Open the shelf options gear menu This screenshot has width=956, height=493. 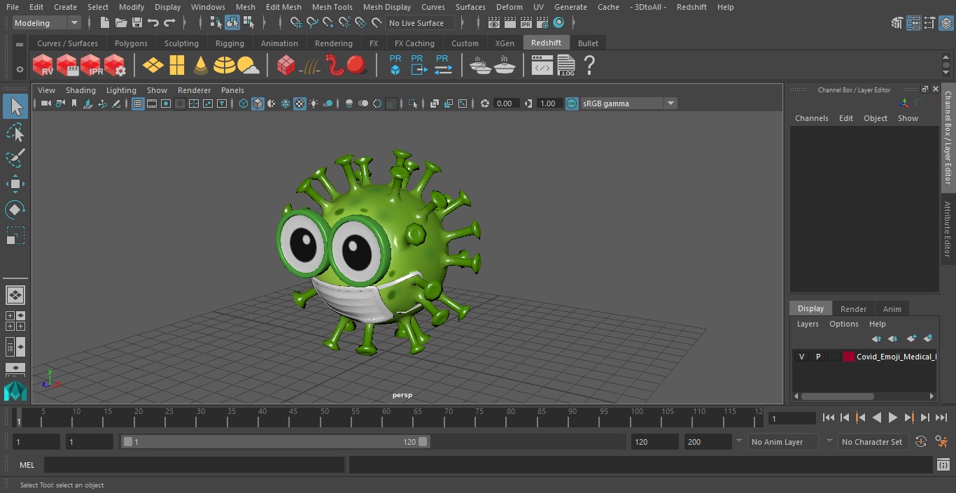(20, 69)
